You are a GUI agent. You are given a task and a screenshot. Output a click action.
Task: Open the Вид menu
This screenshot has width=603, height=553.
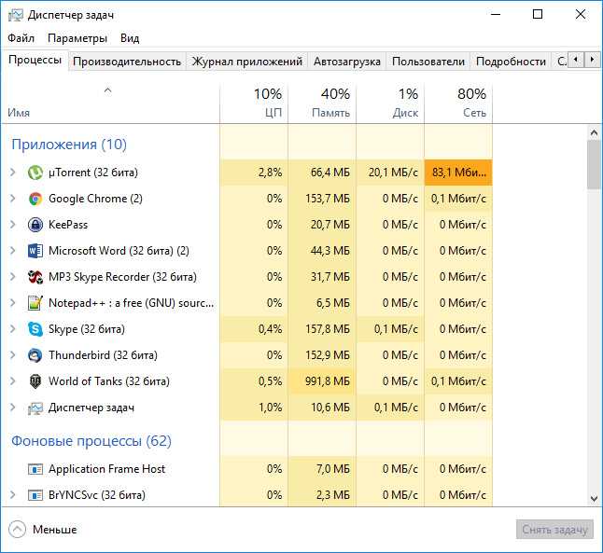130,38
